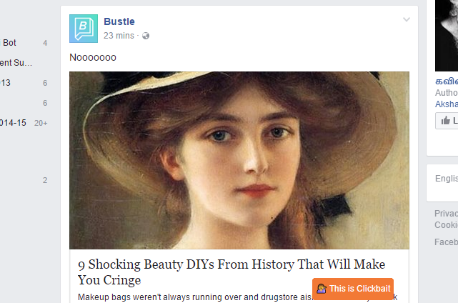Click the 'Aksha...' name link in right panel
458x303 pixels.
(x=447, y=104)
